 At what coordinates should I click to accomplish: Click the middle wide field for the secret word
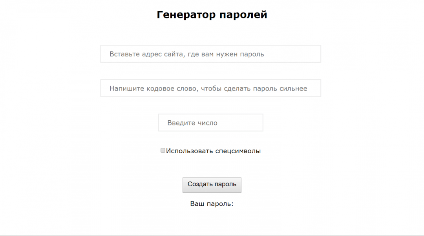[x=210, y=89]
